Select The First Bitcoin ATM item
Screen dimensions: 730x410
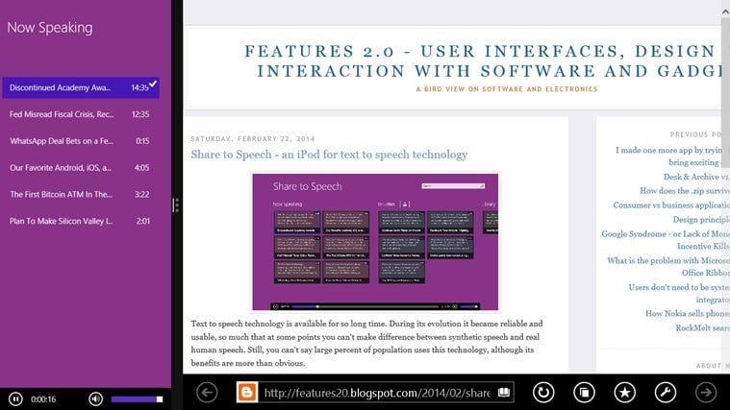point(81,194)
